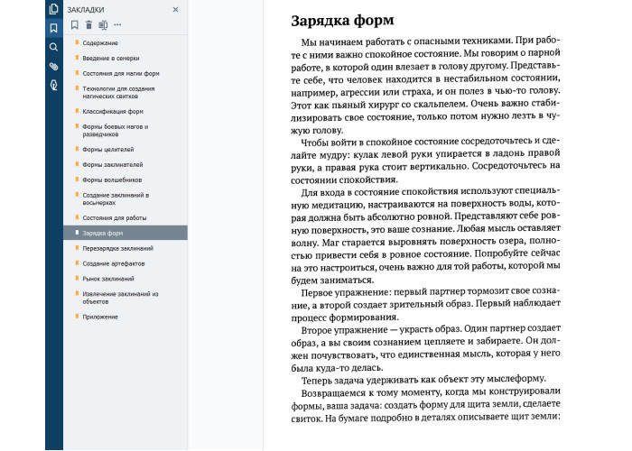Select Приложение bookmark
This screenshot has height=451, width=632.
tap(99, 317)
